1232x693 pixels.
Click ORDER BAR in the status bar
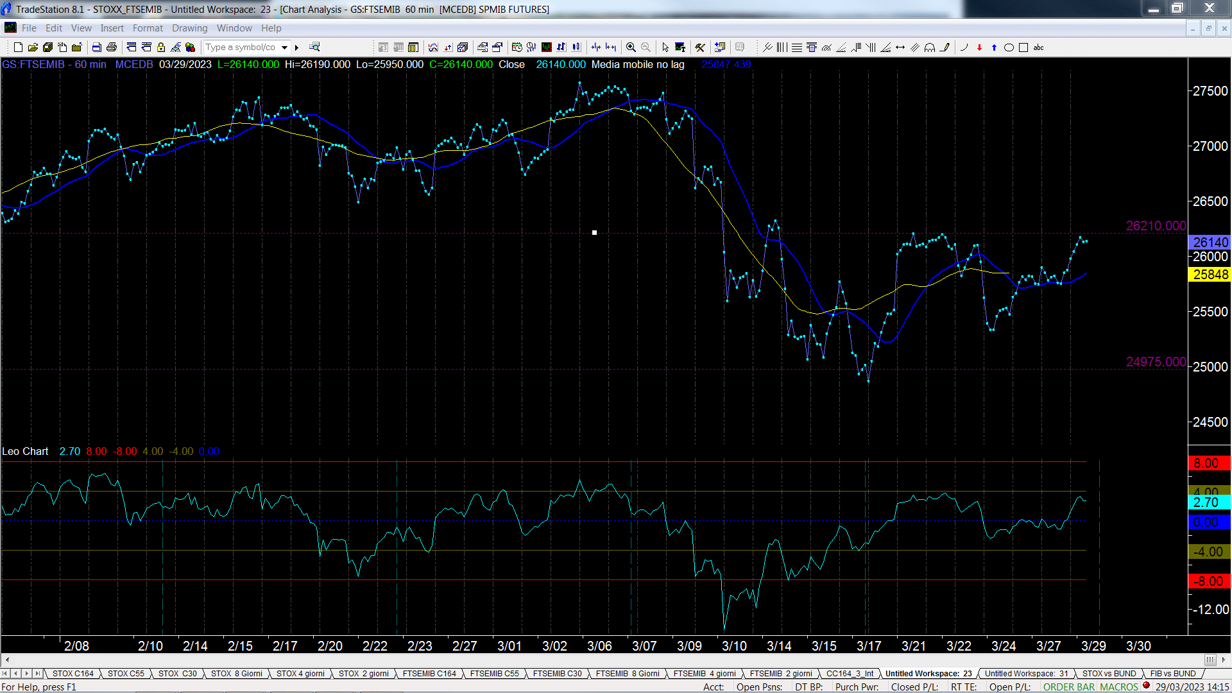point(1069,687)
